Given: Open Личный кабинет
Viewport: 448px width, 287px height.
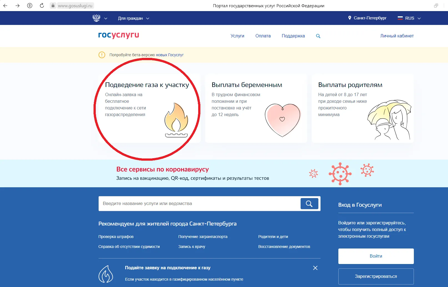Looking at the screenshot, I should click(x=397, y=36).
